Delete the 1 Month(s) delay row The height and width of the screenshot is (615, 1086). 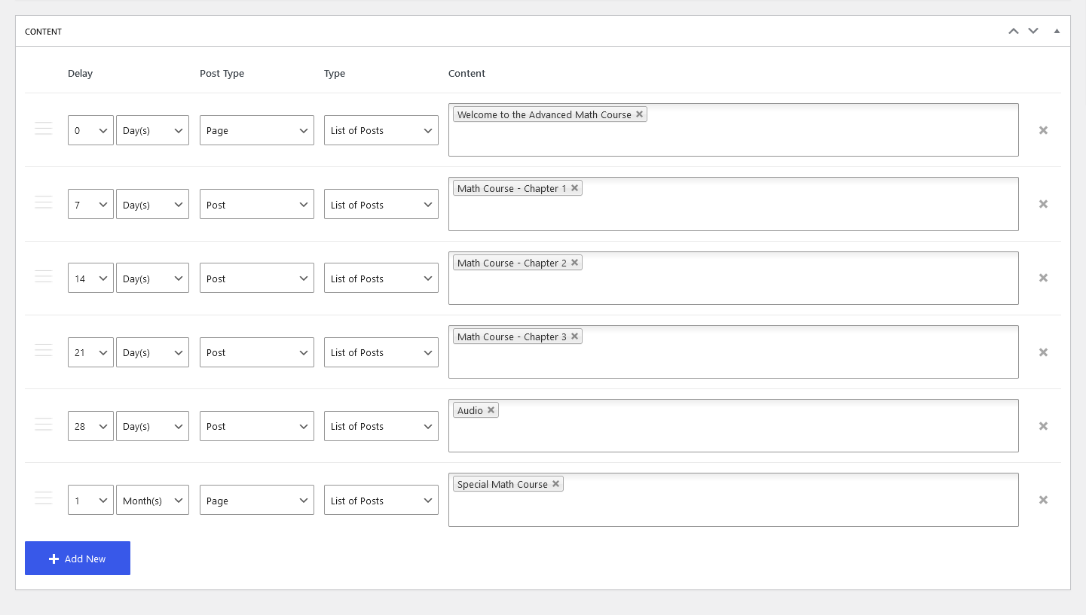(1043, 500)
